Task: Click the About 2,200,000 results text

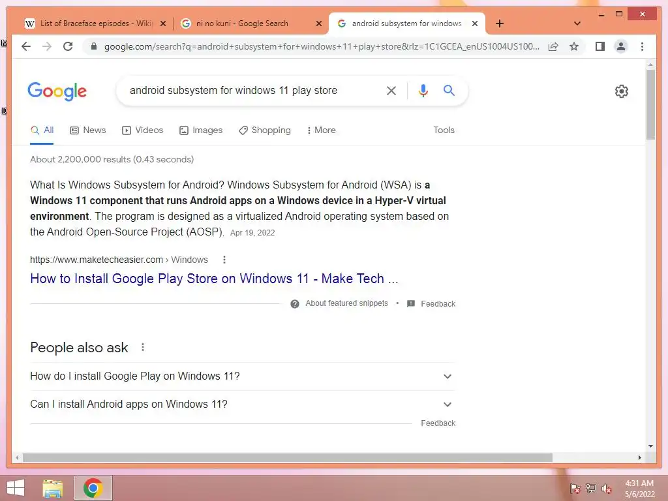Action: tap(112, 159)
